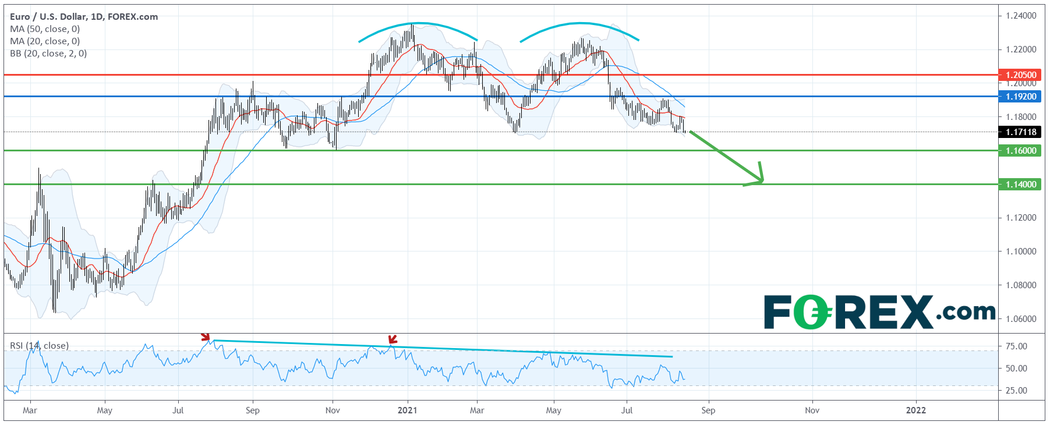Click the 75.00 level on the RSI scale

pyautogui.click(x=1016, y=346)
